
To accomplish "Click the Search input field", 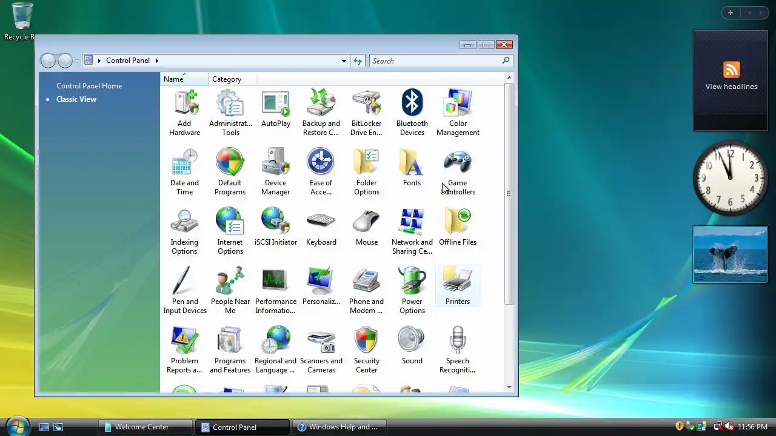I will click(436, 61).
